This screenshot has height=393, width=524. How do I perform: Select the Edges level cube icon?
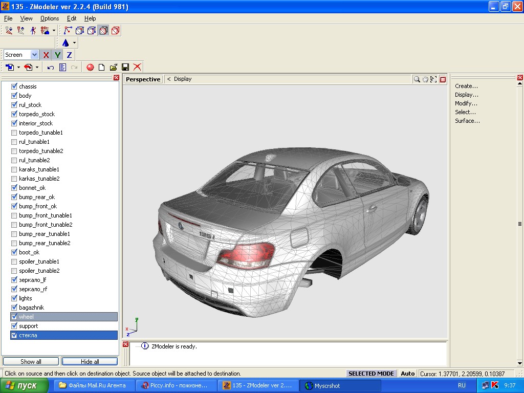pyautogui.click(x=92, y=30)
